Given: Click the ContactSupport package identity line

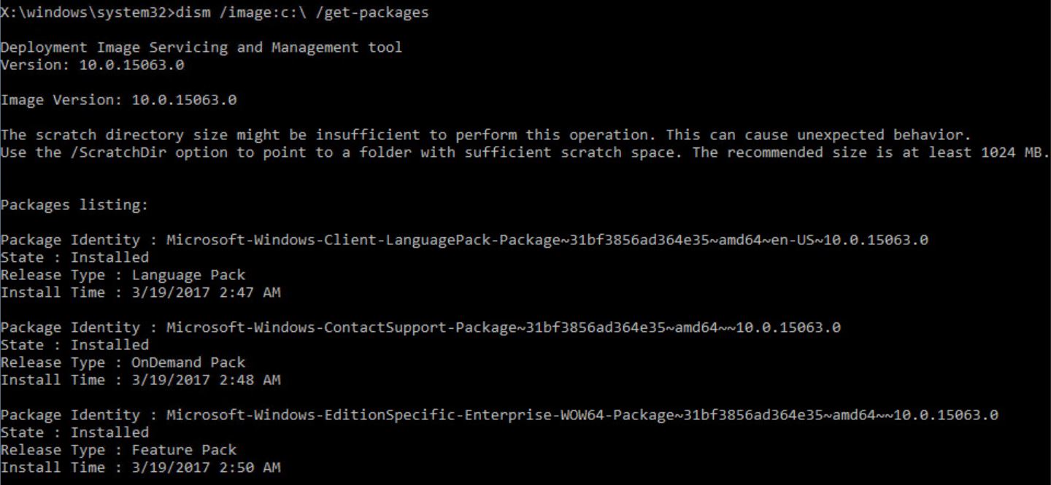Looking at the screenshot, I should point(420,327).
